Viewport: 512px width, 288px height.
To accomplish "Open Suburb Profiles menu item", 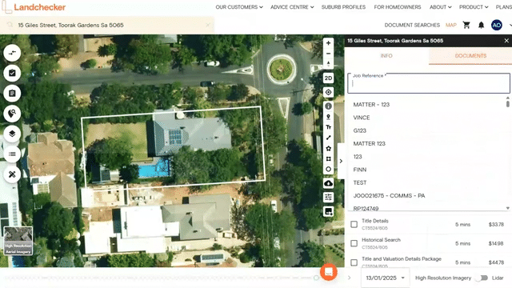I will [x=343, y=7].
